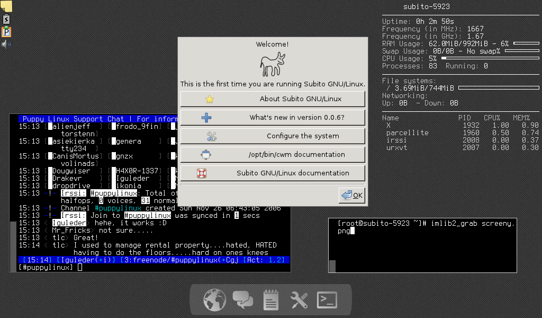Image resolution: width=542 pixels, height=318 pixels.
Task: Select the 'Great!' message from tlc
Action: click(86, 238)
